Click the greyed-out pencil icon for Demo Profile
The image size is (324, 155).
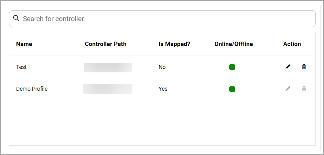288,89
